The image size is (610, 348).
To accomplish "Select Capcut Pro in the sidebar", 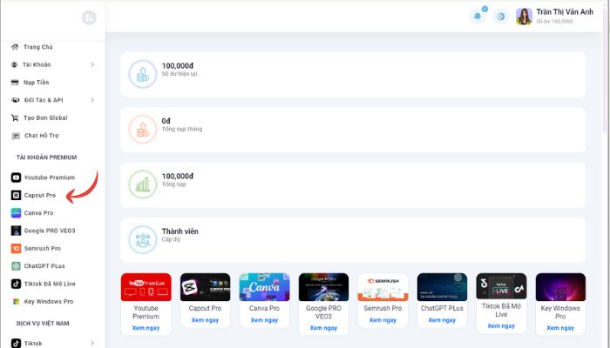I will coord(40,195).
